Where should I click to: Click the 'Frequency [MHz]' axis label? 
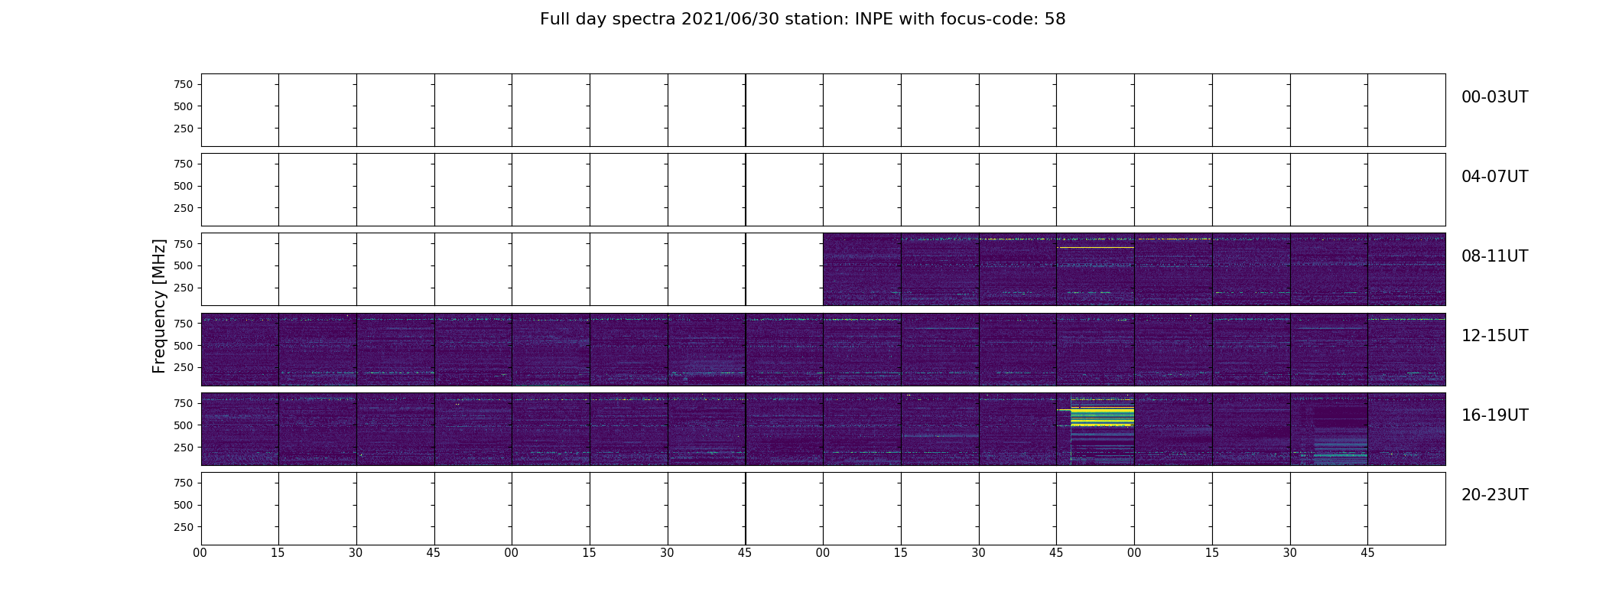(159, 306)
